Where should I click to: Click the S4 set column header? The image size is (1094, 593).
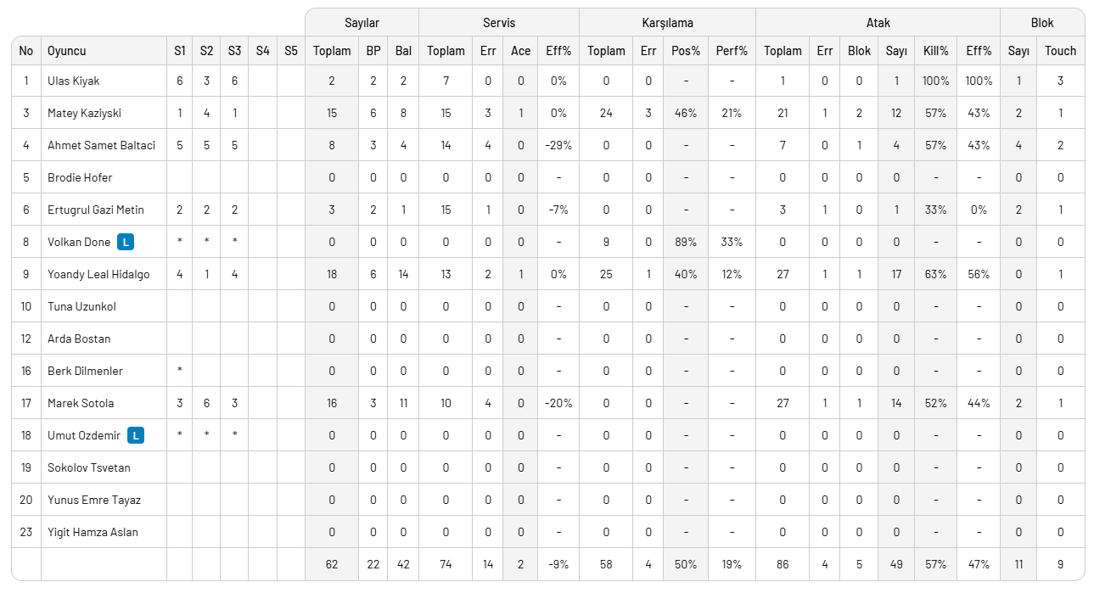pos(262,51)
